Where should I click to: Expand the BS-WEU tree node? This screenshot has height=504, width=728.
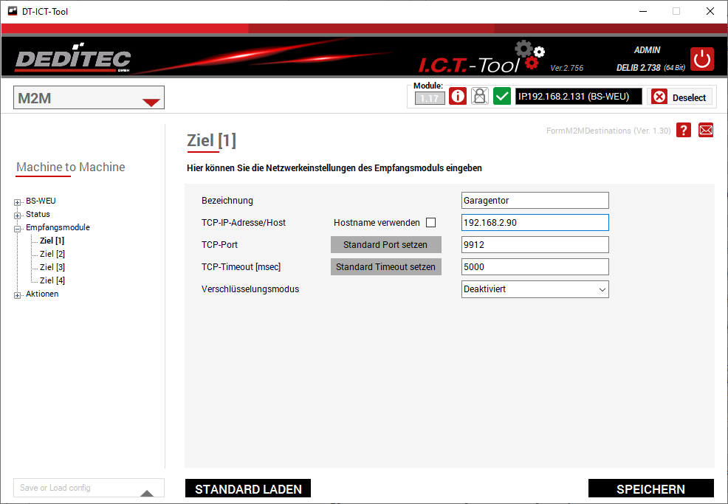(18, 201)
